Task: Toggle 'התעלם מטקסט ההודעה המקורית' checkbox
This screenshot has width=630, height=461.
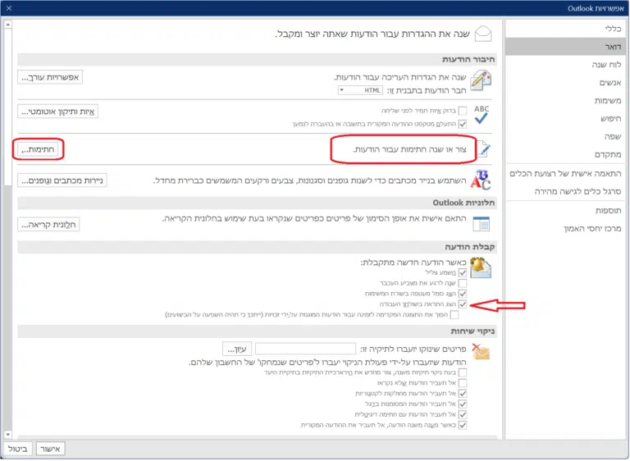Action: (463, 124)
